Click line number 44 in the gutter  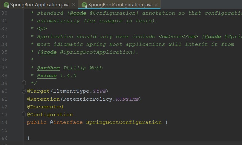(x=4, y=122)
